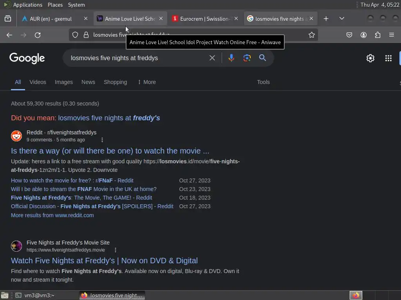This screenshot has width=401, height=300.
Task: Select the Firefox losmovies taskbar window
Action: (x=112, y=295)
